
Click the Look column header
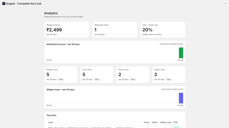click(x=51, y=123)
